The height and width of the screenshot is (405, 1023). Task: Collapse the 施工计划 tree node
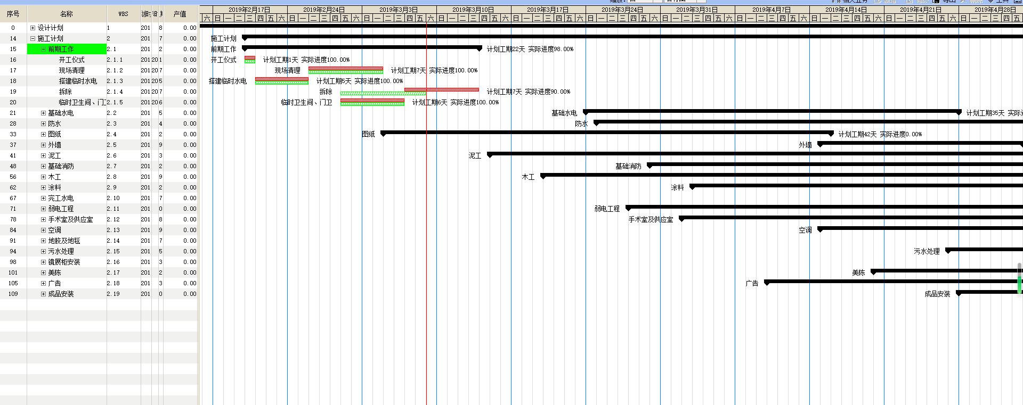[x=33, y=38]
